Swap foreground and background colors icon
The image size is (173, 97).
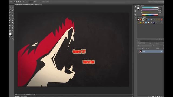(x=12, y=33)
